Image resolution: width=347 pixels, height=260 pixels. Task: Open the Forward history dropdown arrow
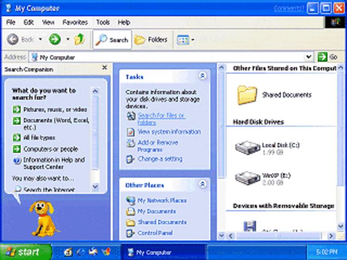tap(68, 40)
